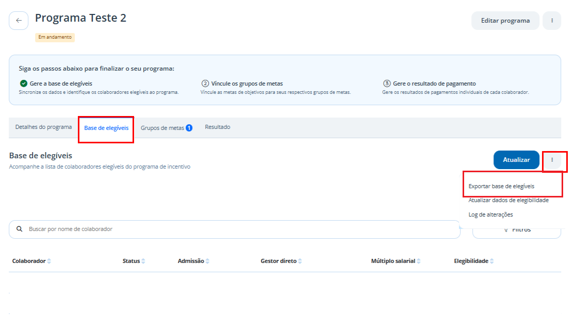
Task: Click the back arrow button
Action: point(19,21)
